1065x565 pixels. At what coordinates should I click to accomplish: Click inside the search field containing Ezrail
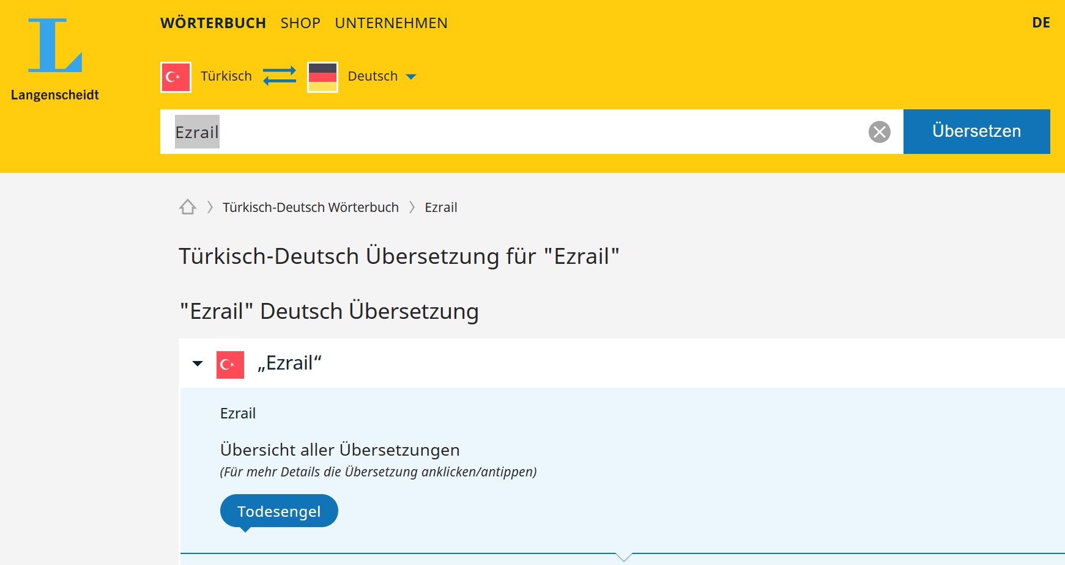[514, 132]
